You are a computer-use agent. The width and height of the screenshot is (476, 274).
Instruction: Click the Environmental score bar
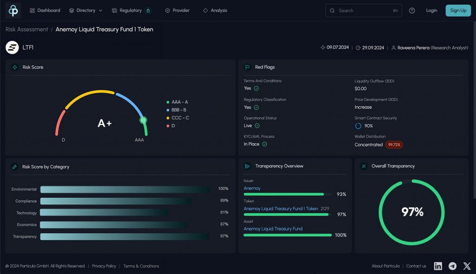pyautogui.click(x=126, y=189)
